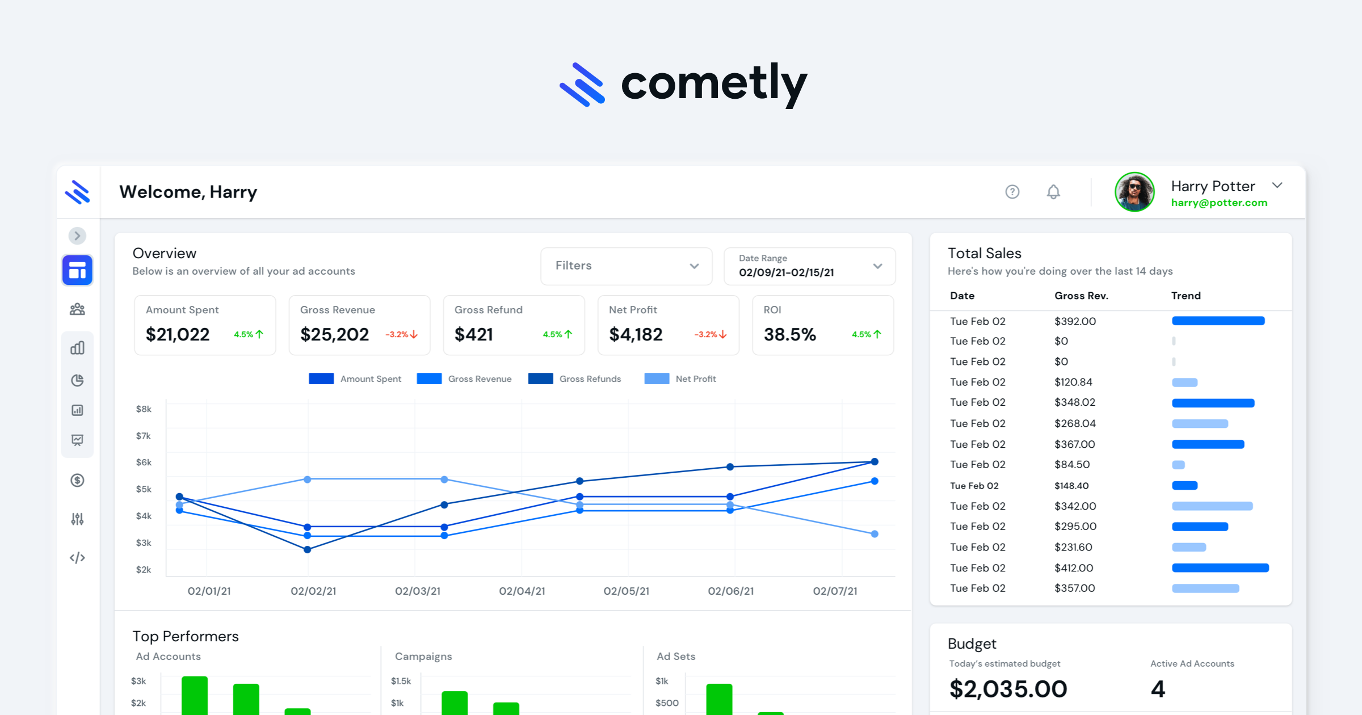1362x715 pixels.
Task: Select the team members sidebar icon
Action: [x=77, y=309]
